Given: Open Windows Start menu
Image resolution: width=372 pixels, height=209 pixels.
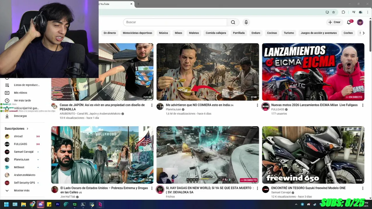Looking at the screenshot, I should 6,204.
